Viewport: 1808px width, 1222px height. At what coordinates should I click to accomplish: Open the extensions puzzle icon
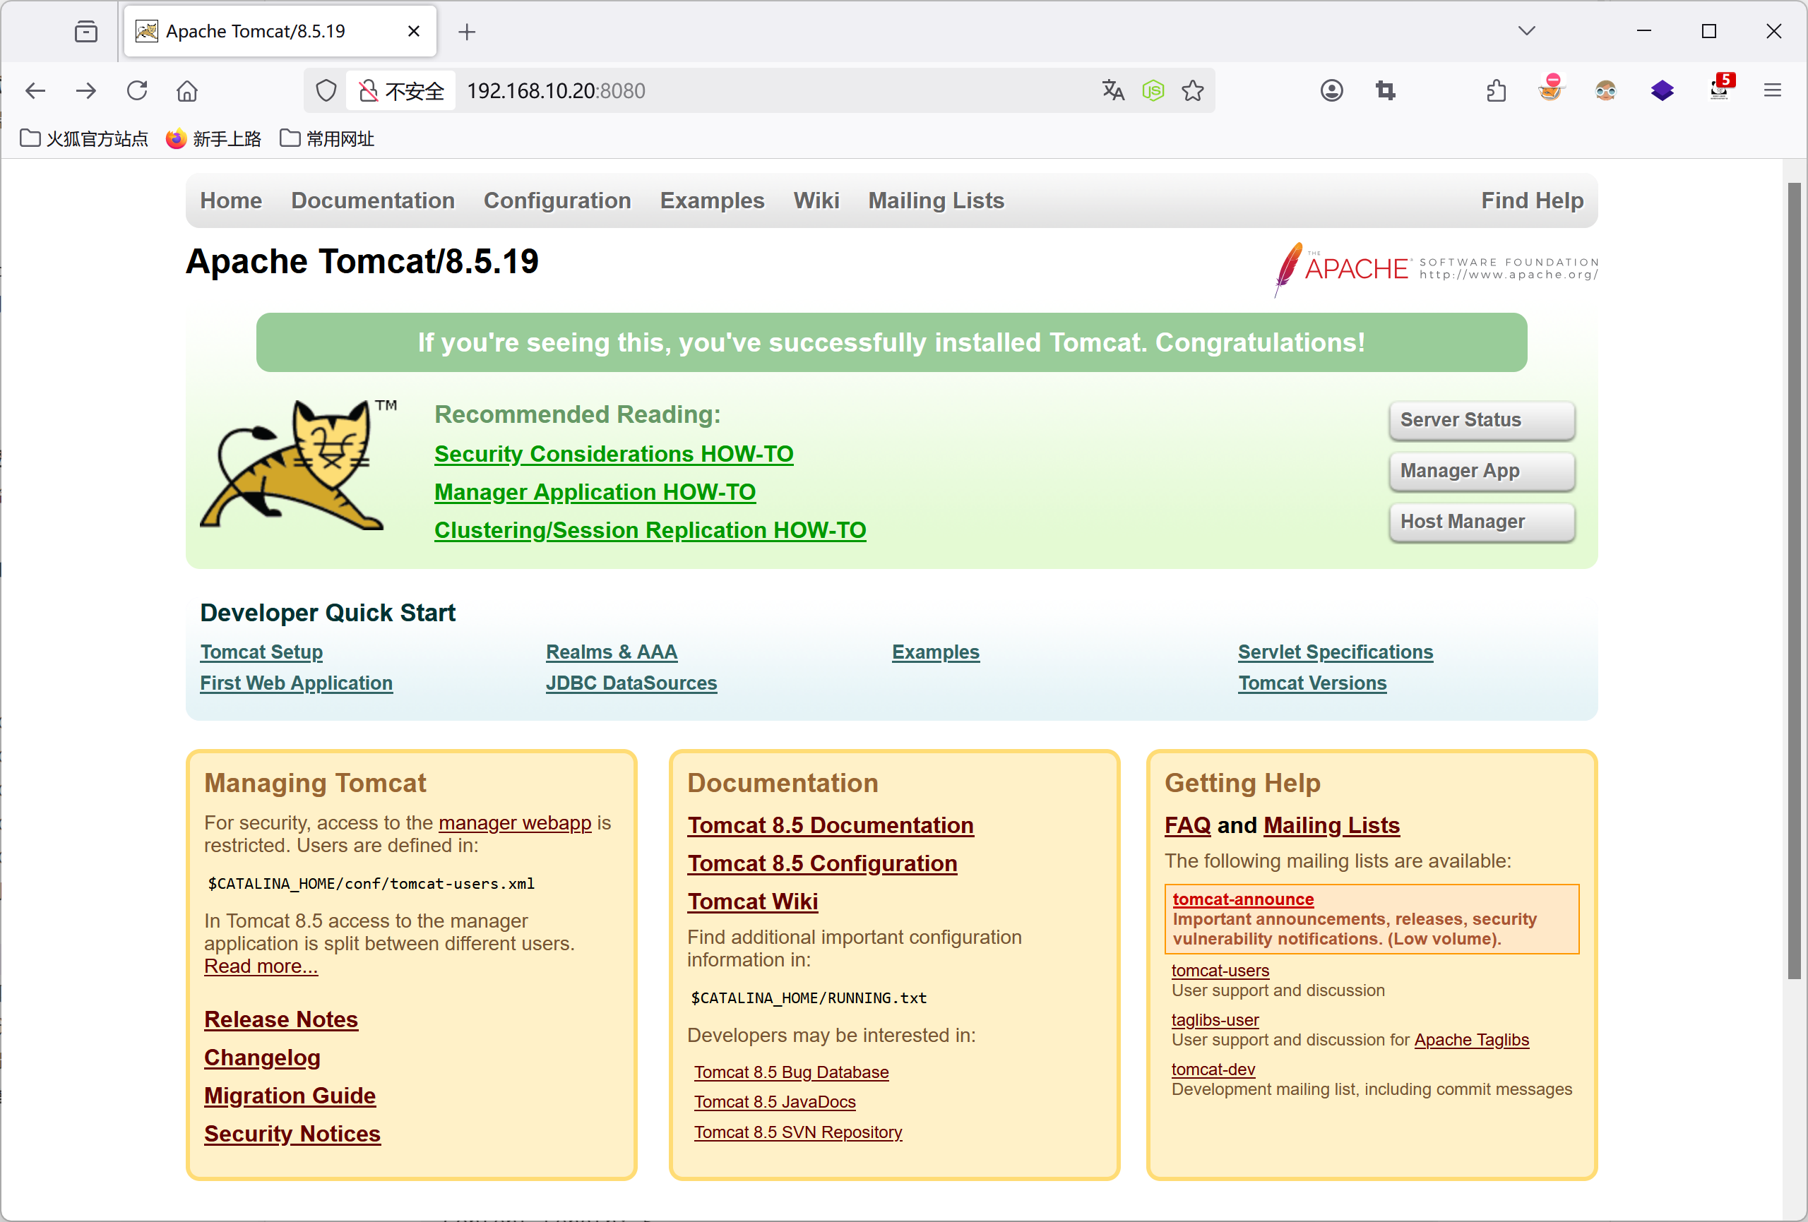click(1496, 91)
